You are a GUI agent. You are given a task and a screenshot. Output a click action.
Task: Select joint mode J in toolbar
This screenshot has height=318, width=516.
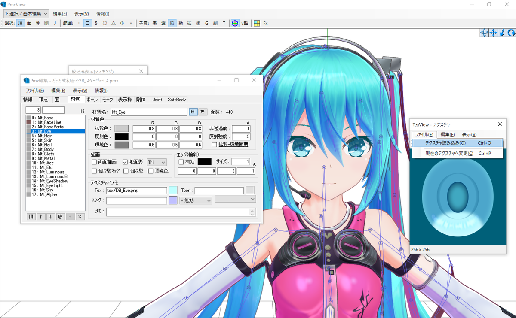(x=55, y=23)
